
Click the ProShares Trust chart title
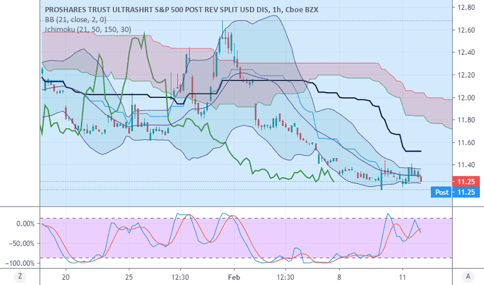click(182, 9)
